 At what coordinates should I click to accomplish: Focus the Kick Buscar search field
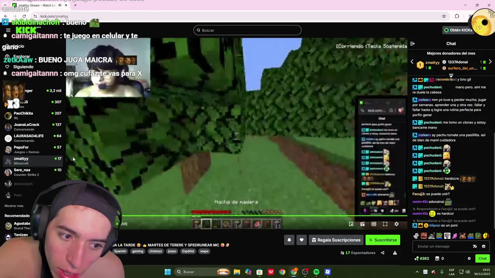[x=247, y=30]
